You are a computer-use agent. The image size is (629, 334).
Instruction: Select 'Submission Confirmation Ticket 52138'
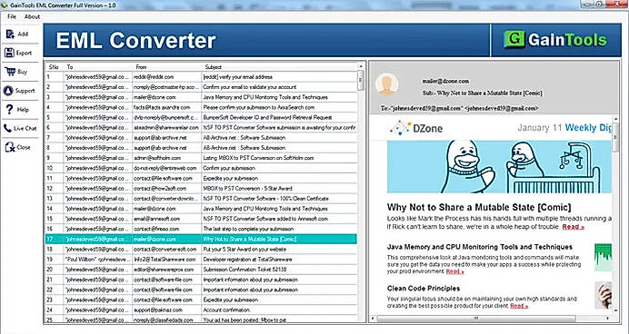pos(201,270)
